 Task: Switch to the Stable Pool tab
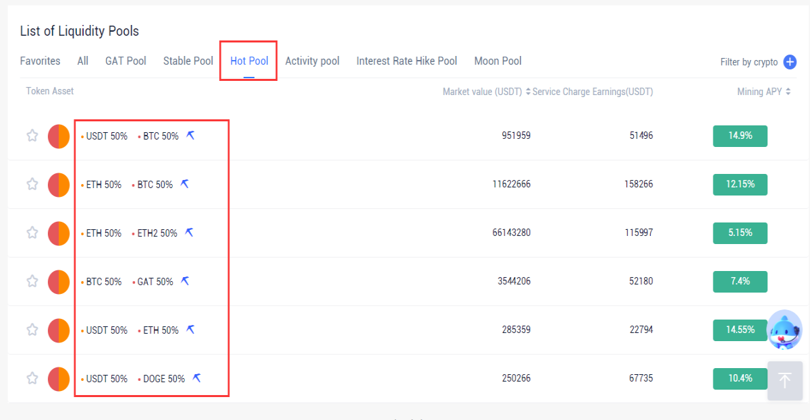(x=188, y=61)
